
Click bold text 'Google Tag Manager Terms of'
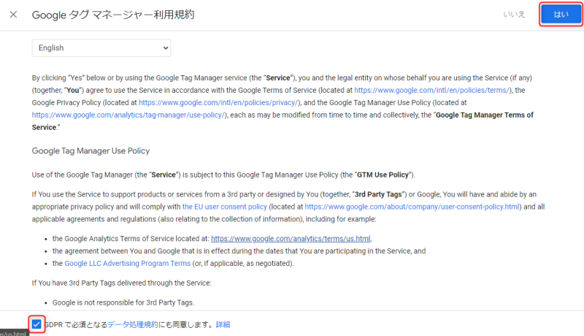click(485, 115)
